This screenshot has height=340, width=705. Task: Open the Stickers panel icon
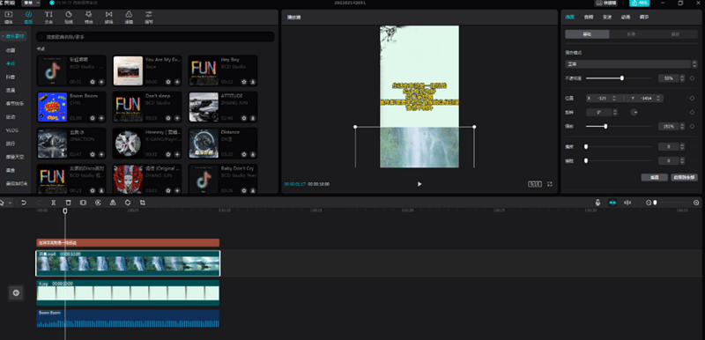pyautogui.click(x=69, y=17)
